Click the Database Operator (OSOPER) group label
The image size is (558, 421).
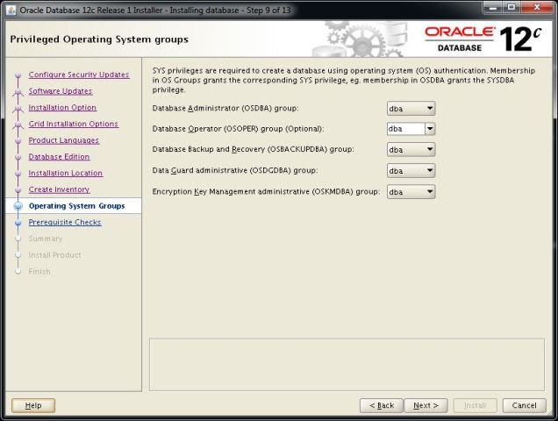pyautogui.click(x=238, y=129)
